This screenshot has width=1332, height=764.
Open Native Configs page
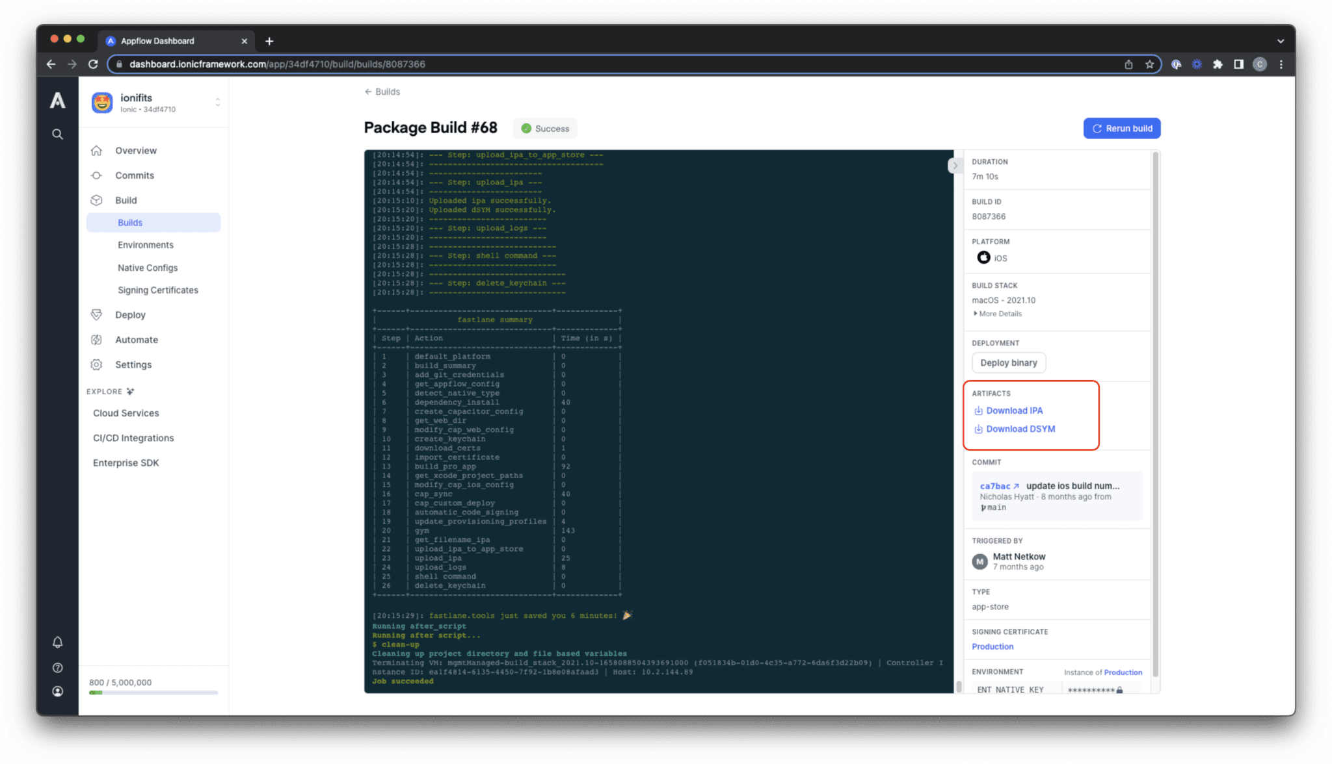click(148, 268)
